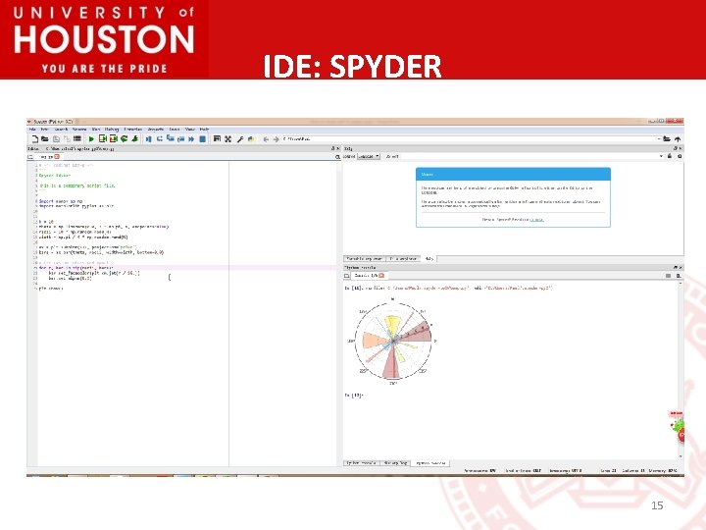Image resolution: width=706 pixels, height=530 pixels.
Task: Click the Help pane lock icon
Action: 670,156
